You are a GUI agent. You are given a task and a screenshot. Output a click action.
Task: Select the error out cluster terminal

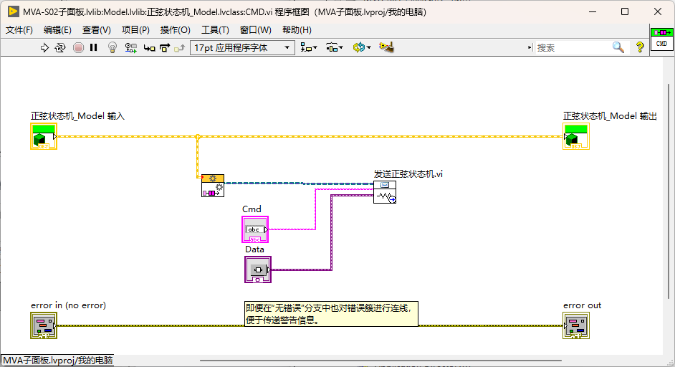[x=576, y=325]
